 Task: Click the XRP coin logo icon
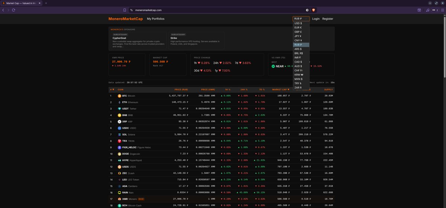click(119, 122)
